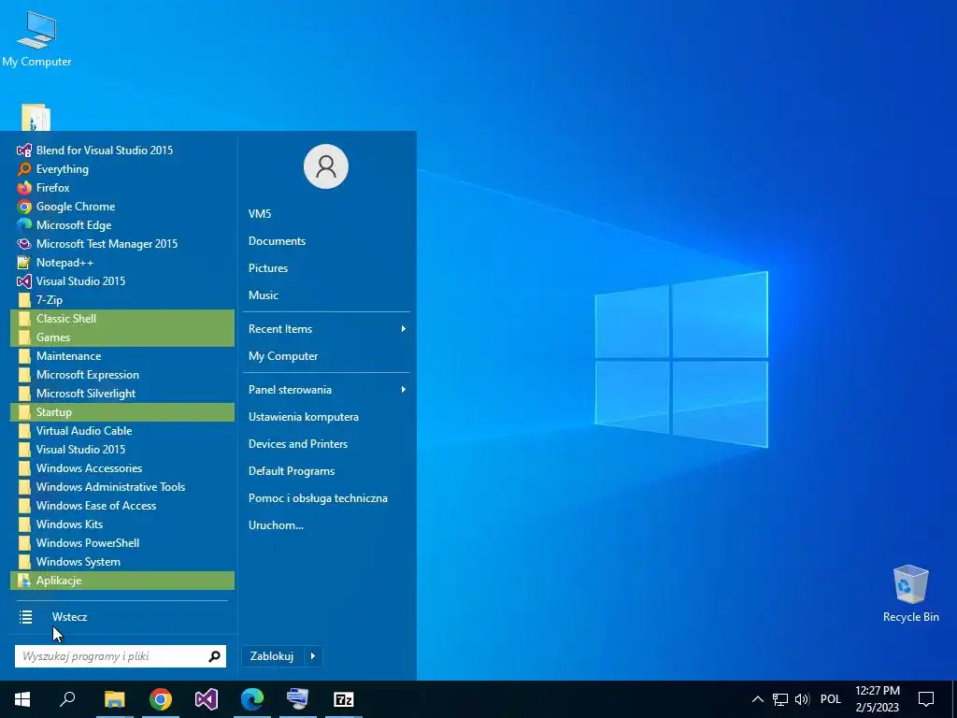The height and width of the screenshot is (718, 957).
Task: Open taskbar search magnifier icon
Action: click(x=67, y=699)
